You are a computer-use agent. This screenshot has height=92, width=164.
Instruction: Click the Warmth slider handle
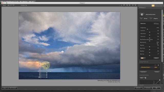tap(157, 44)
